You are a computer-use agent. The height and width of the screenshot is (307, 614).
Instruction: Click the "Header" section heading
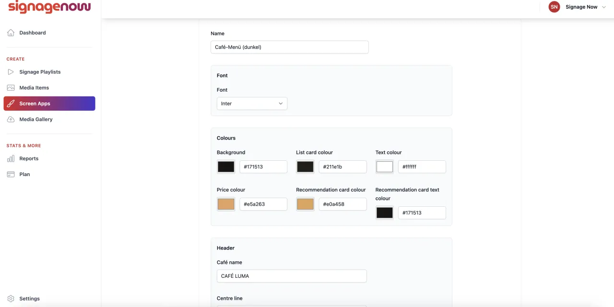point(225,248)
